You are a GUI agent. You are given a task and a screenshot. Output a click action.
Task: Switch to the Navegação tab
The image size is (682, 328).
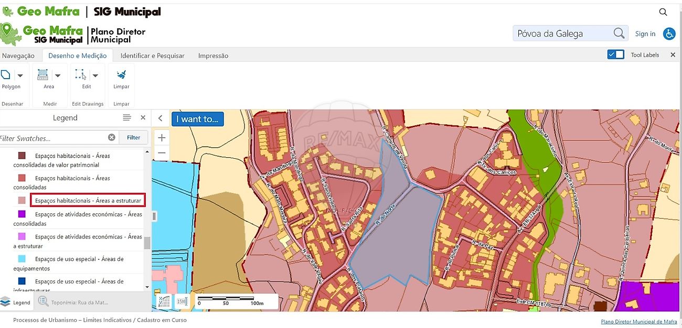click(x=18, y=56)
